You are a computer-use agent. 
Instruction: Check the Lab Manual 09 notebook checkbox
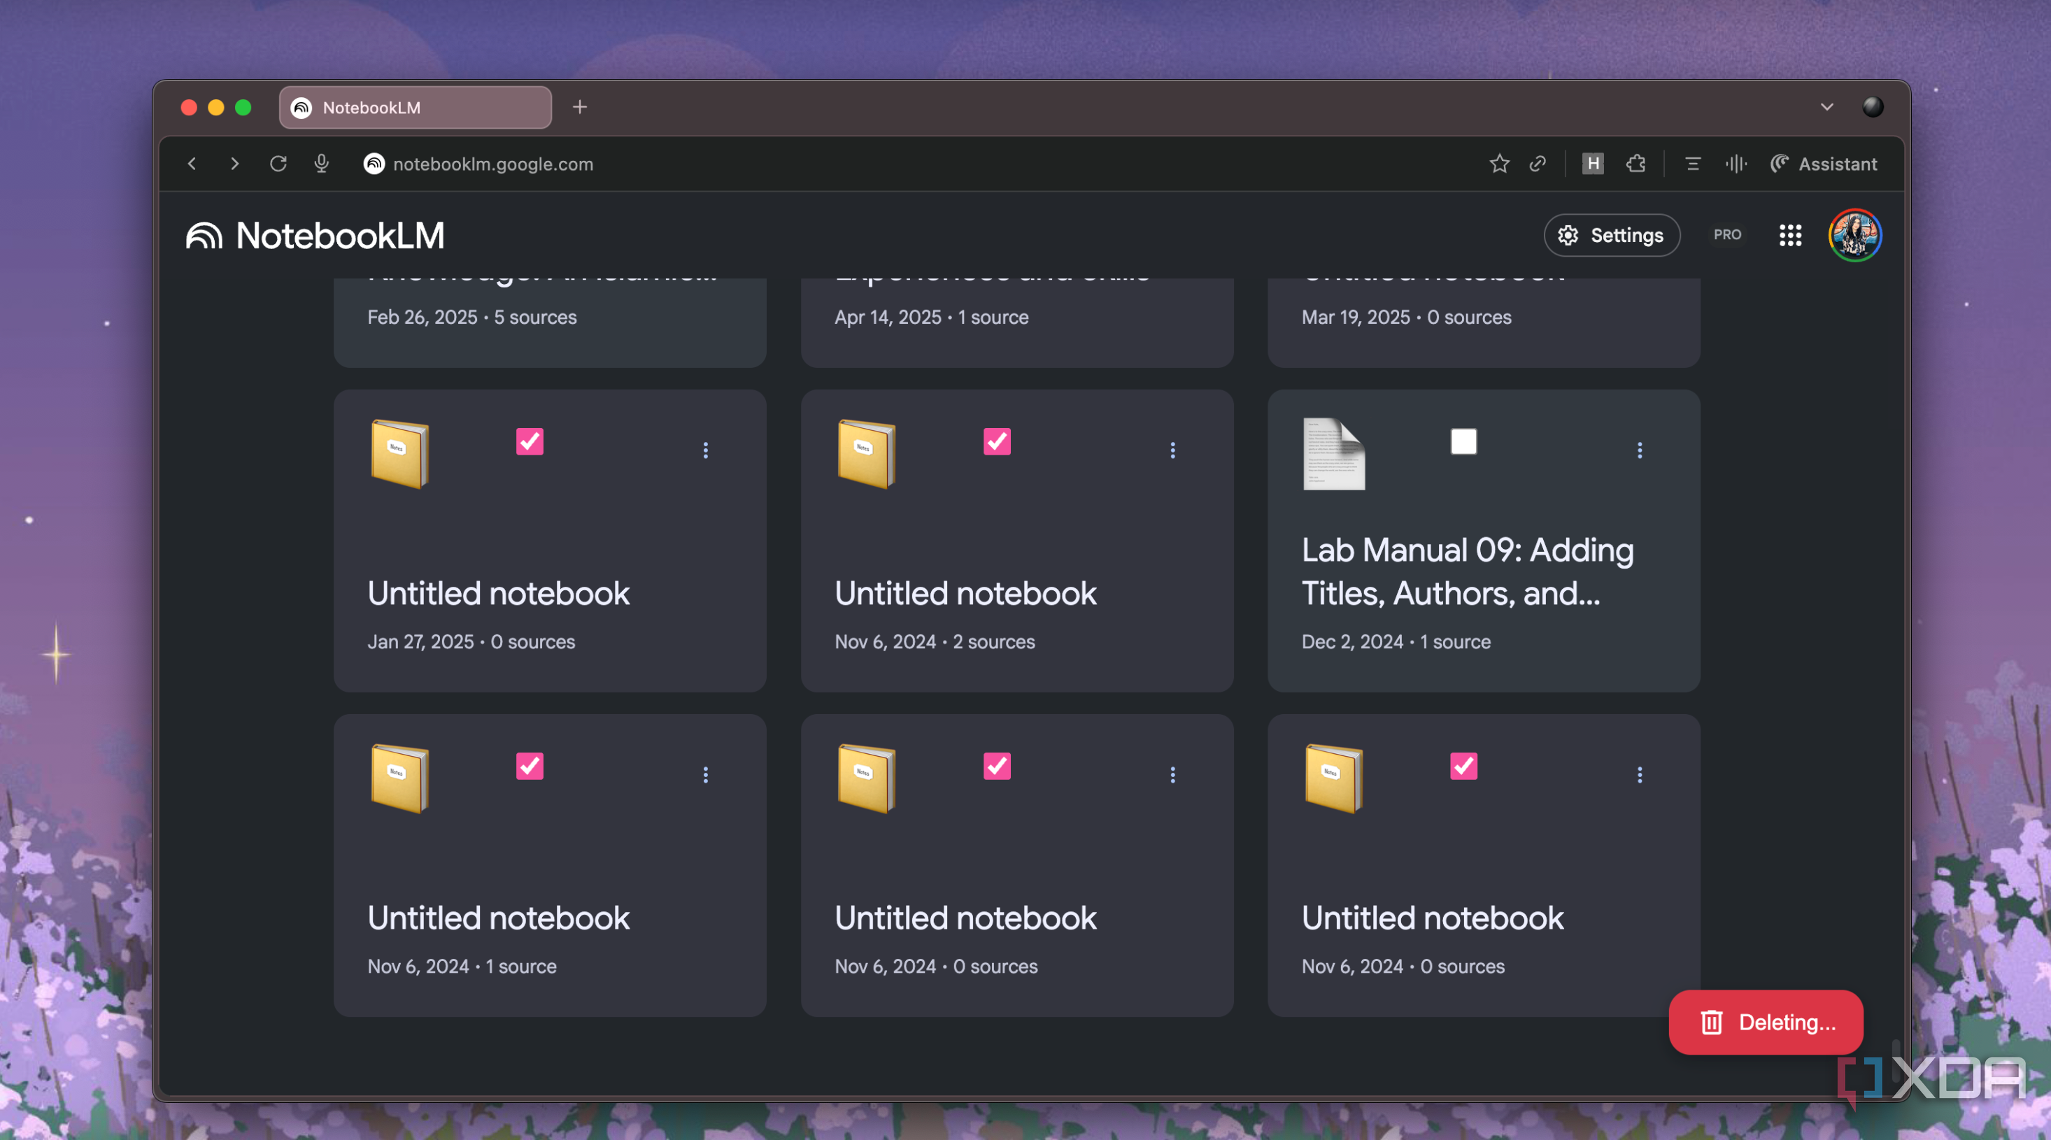click(x=1463, y=441)
